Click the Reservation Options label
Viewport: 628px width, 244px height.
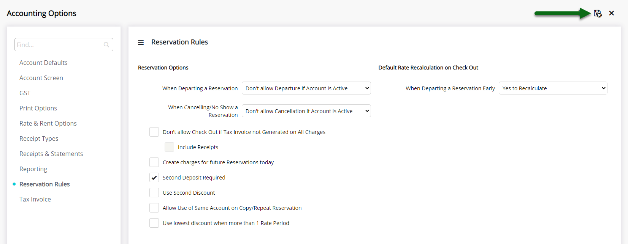pyautogui.click(x=163, y=68)
